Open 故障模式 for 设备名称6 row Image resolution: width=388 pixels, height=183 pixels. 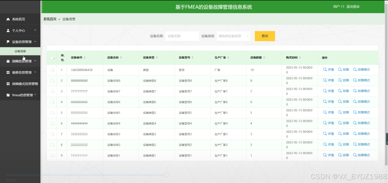361,101
